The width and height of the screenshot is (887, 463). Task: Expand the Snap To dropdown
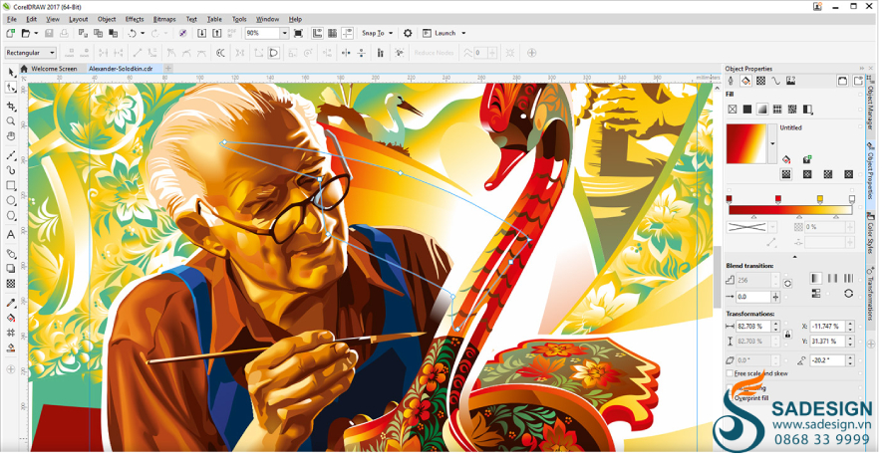click(391, 33)
